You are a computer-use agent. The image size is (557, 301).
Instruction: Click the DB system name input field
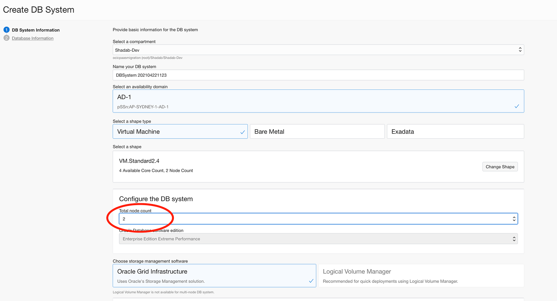pyautogui.click(x=318, y=75)
